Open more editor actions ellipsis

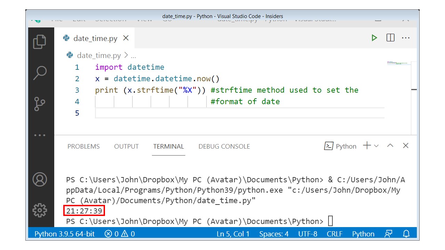(406, 38)
